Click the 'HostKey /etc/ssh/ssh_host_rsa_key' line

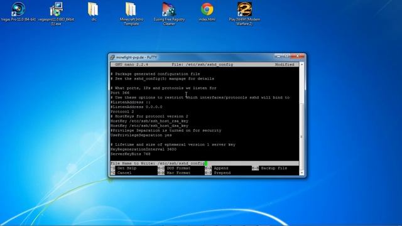pyautogui.click(x=149, y=121)
